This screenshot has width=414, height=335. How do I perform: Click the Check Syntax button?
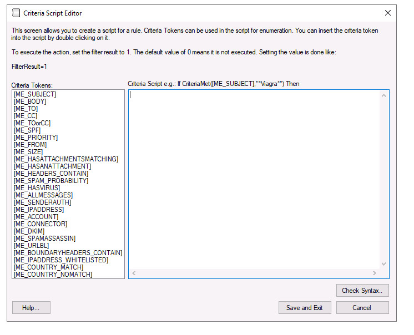(x=362, y=291)
